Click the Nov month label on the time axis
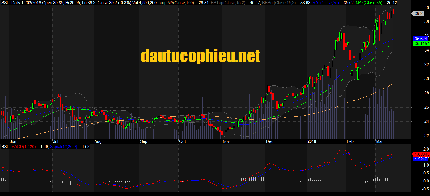 tap(226, 141)
